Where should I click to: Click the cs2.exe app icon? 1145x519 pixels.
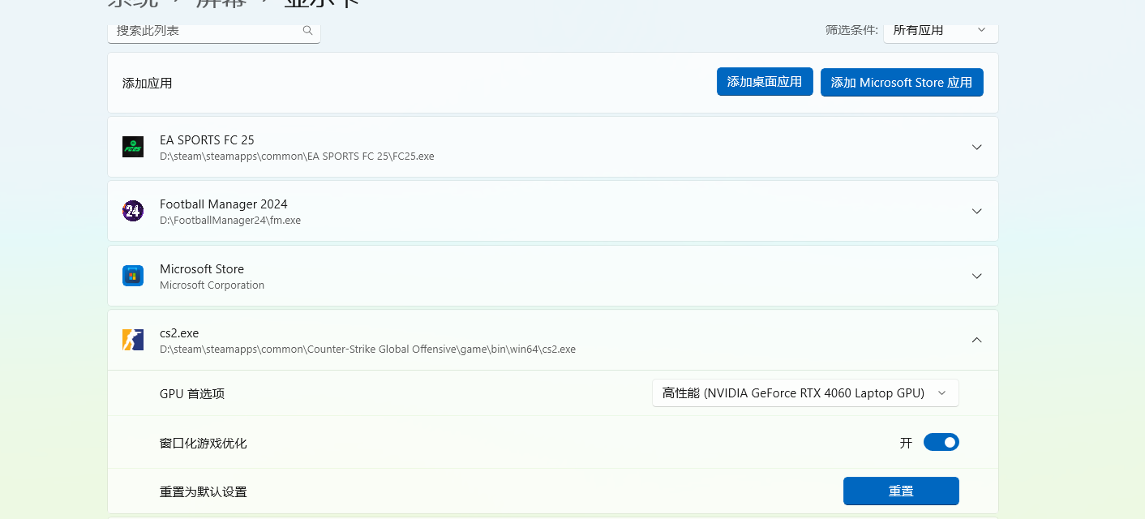[x=133, y=340]
